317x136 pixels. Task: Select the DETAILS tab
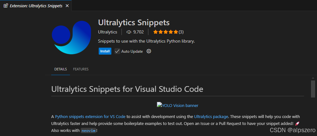click(x=60, y=69)
